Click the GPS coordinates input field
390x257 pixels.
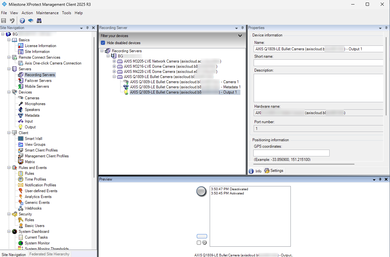pyautogui.click(x=291, y=153)
